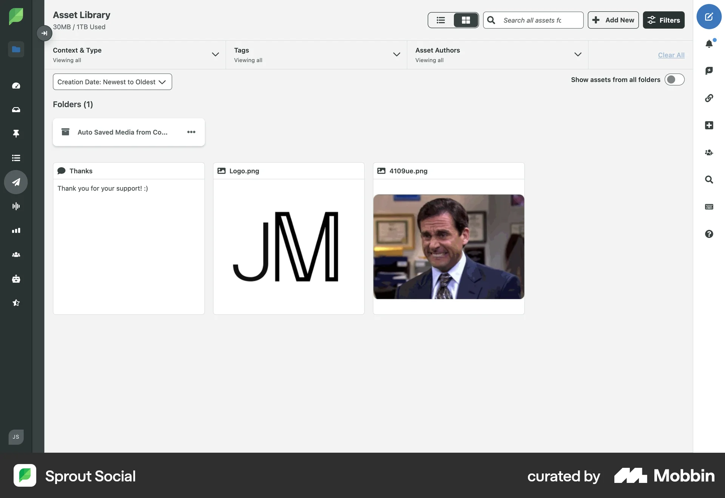Switch to list view layout
Screen dimensions: 725x498
click(441, 20)
